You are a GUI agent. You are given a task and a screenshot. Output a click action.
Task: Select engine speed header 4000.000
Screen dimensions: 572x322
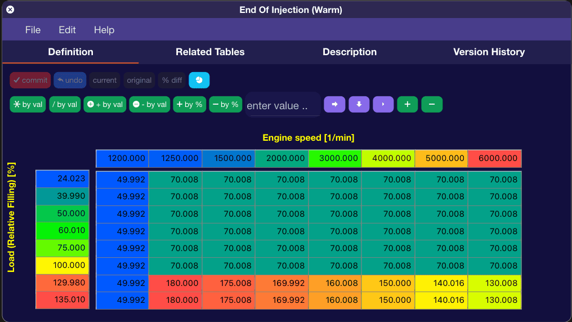pyautogui.click(x=388, y=158)
